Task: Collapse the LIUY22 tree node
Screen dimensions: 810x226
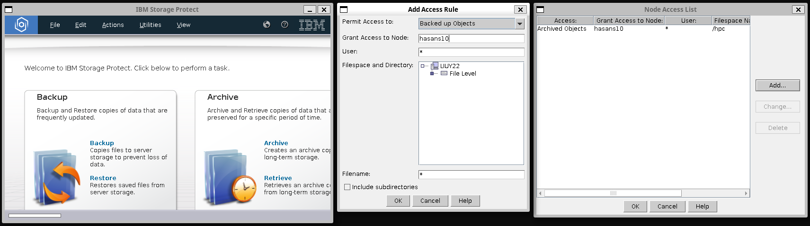Action: (x=423, y=66)
